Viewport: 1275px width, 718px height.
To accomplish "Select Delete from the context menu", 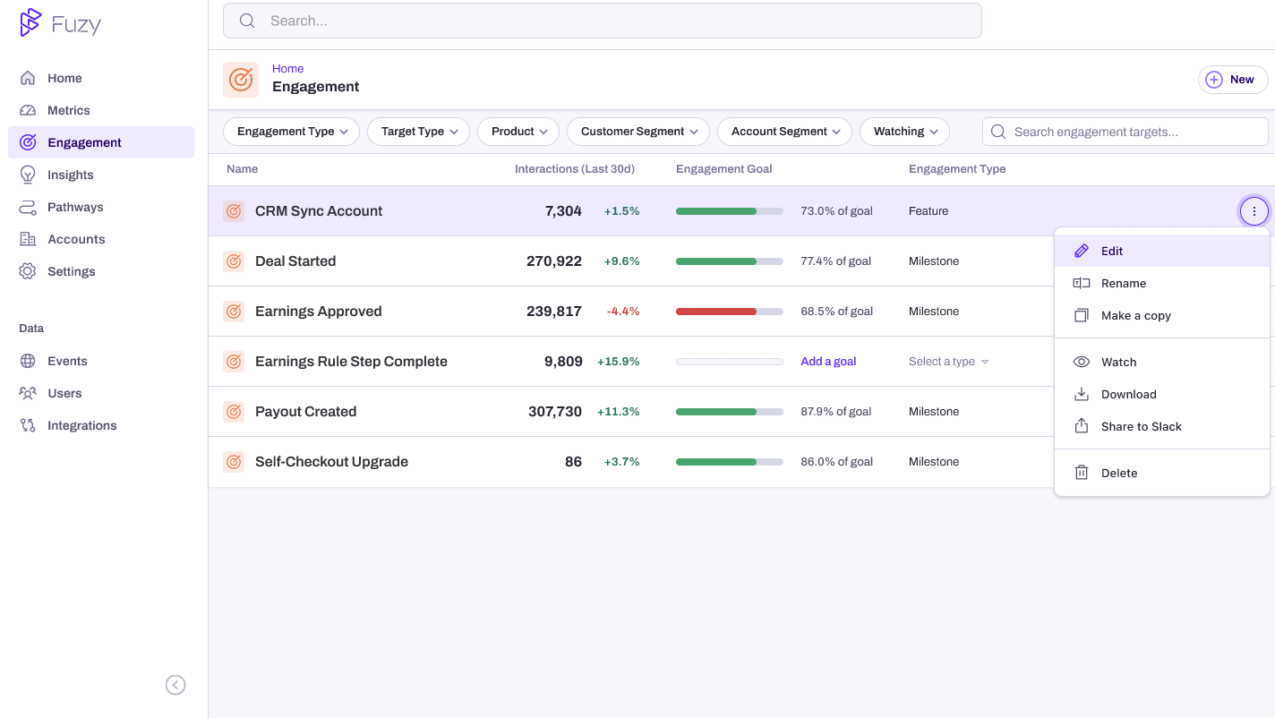I will coord(1118,473).
